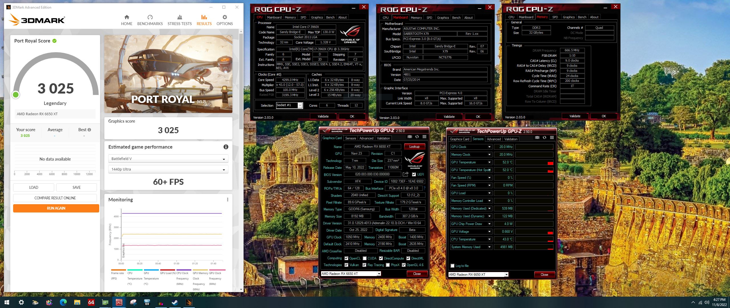The width and height of the screenshot is (730, 308).
Task: Expand the GPU Chip Power Draw sensor dropdown
Action: 489,224
